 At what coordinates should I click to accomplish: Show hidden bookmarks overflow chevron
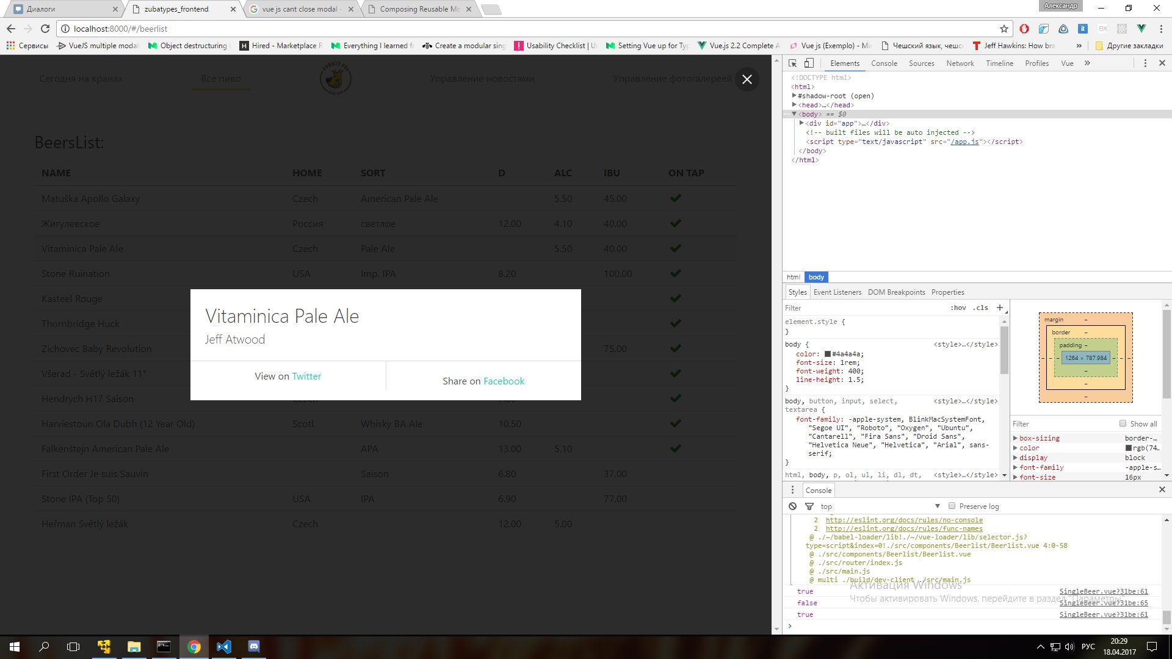[x=1079, y=46]
